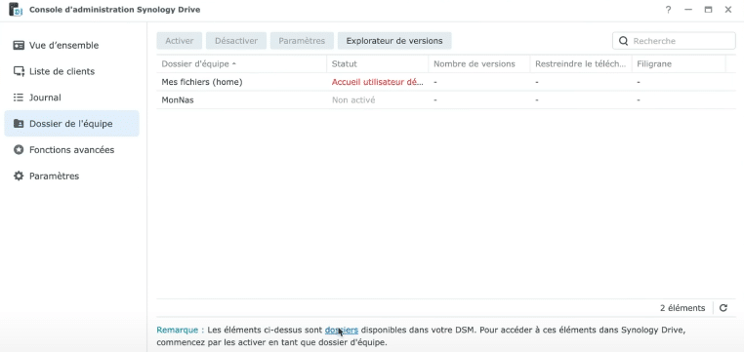Minimize the console window

(688, 10)
